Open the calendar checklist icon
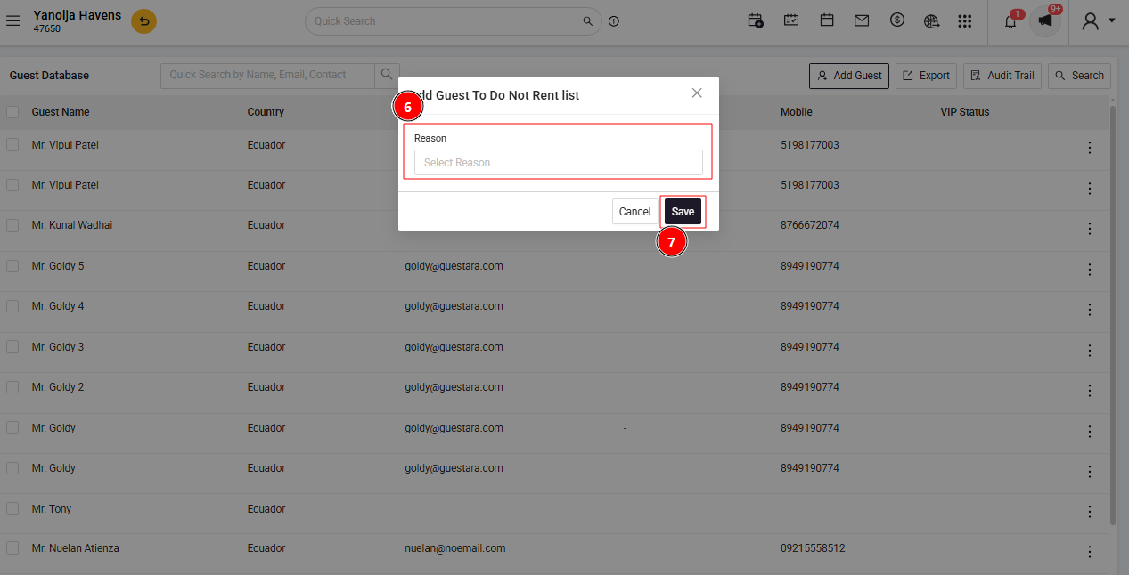This screenshot has width=1129, height=575. click(x=791, y=20)
